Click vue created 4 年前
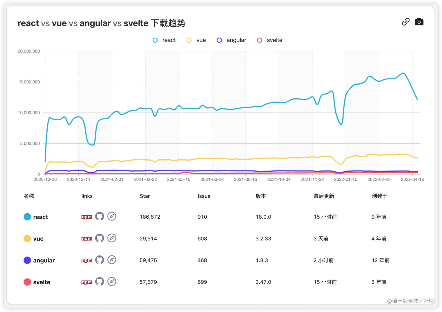 (379, 239)
